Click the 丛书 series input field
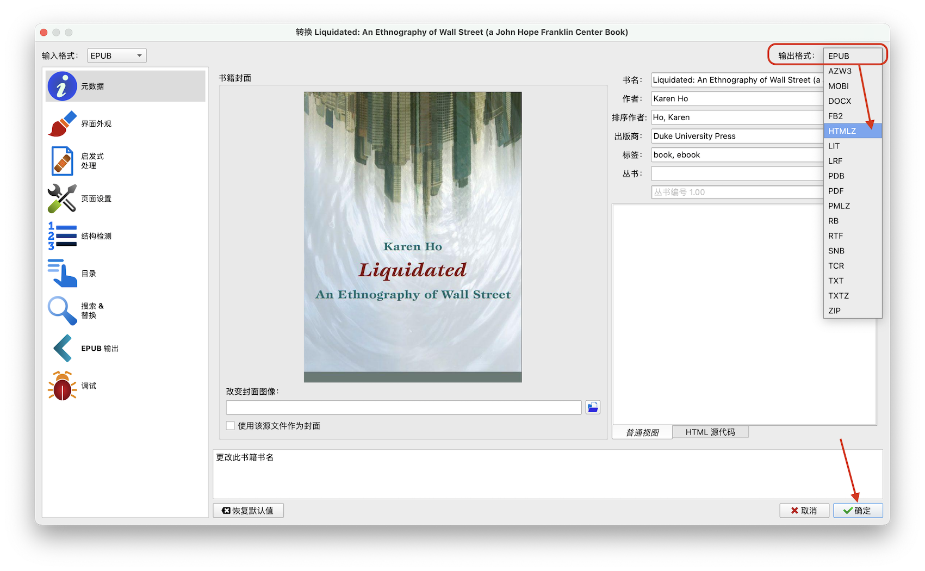Image resolution: width=925 pixels, height=571 pixels. 734,173
